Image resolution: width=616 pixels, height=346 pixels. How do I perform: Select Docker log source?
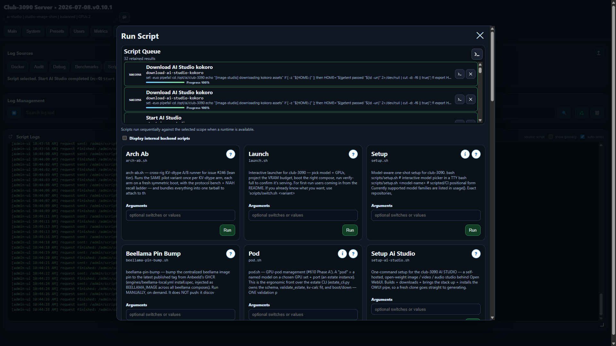point(18,67)
